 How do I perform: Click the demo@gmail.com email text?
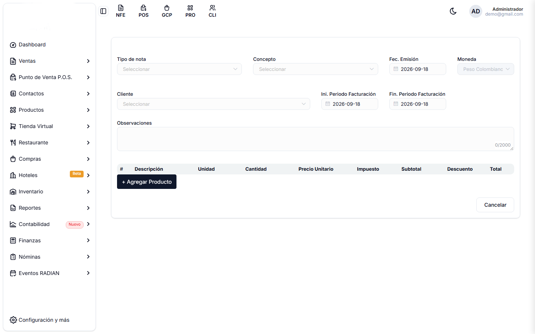(504, 14)
